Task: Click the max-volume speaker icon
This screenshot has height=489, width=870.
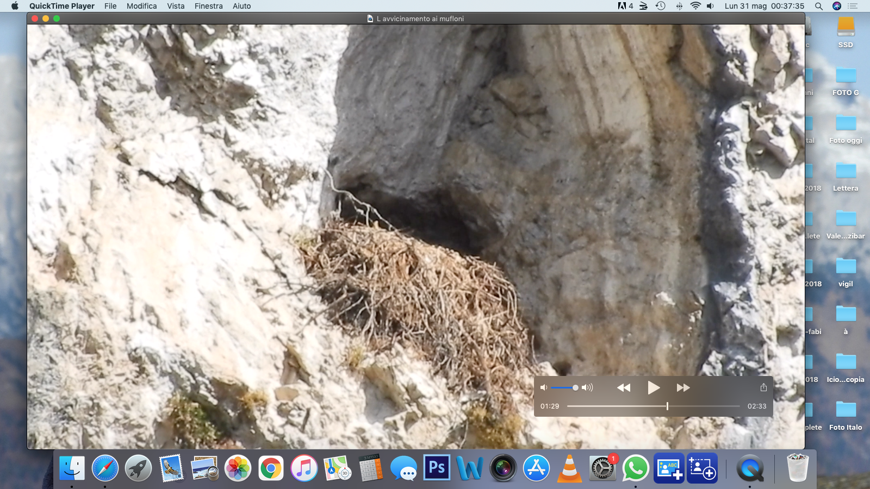Action: point(587,387)
